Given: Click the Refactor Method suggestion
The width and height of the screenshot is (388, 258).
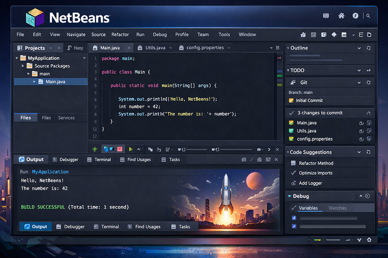Looking at the screenshot, I should tap(316, 164).
